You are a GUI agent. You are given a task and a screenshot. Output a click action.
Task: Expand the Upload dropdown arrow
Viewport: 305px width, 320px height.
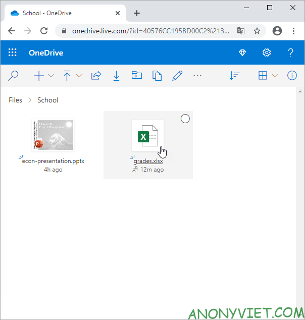point(79,76)
